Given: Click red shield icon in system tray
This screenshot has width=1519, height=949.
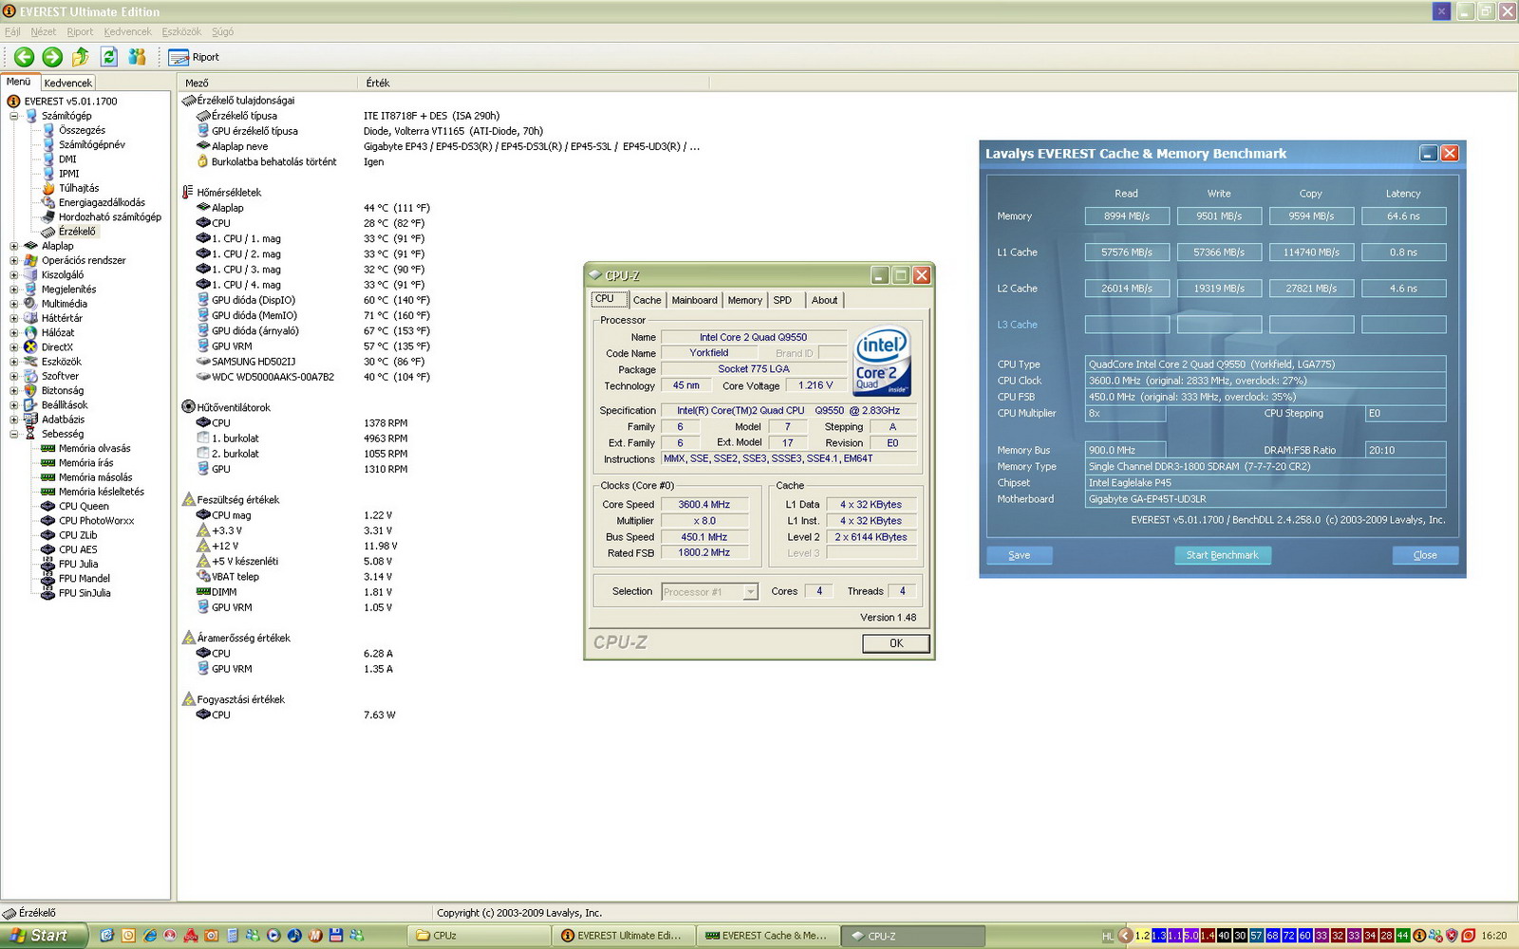Looking at the screenshot, I should tap(1451, 936).
